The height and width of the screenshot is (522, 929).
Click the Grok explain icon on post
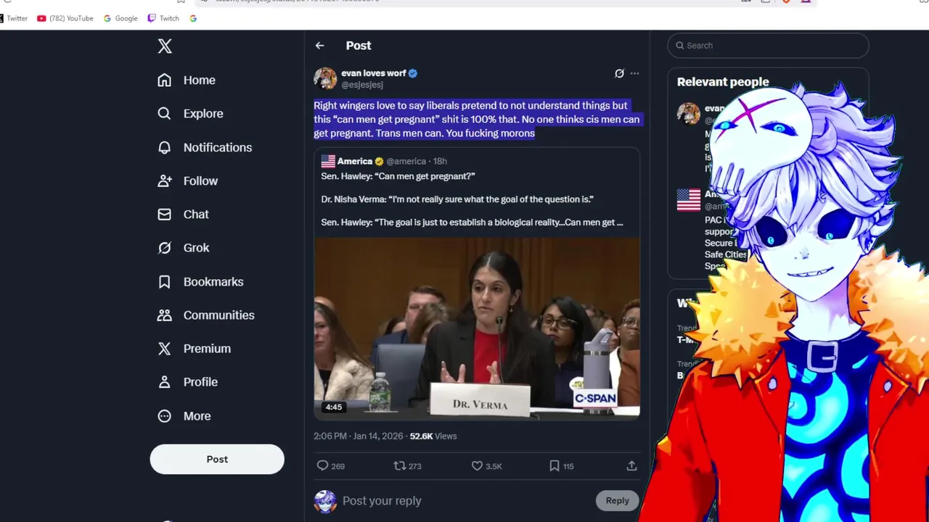(x=619, y=73)
